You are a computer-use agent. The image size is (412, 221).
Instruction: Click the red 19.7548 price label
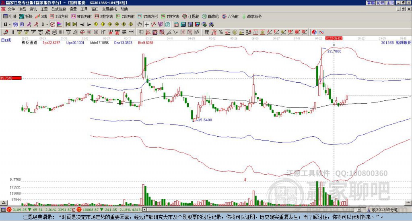(11, 78)
